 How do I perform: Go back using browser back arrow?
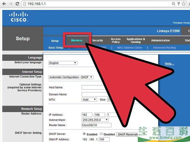[4, 4]
